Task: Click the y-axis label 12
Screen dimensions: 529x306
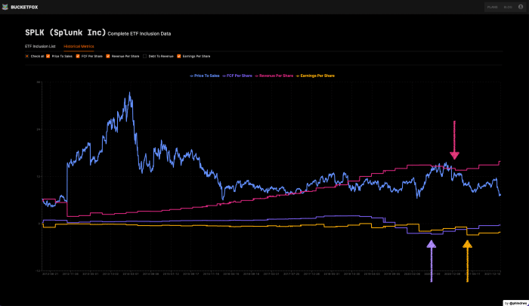Action: click(x=39, y=177)
